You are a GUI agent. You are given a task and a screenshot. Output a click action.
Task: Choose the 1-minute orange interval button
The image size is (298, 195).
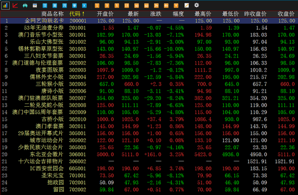97,5
